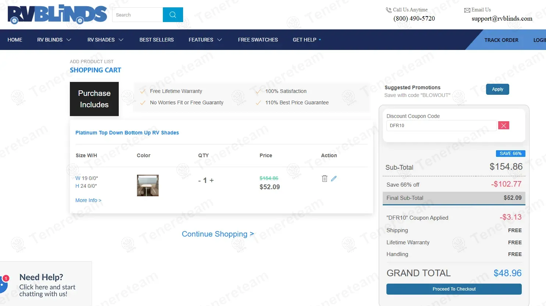Click the 100% Satisfaction text
546x306 pixels.
[x=286, y=91]
